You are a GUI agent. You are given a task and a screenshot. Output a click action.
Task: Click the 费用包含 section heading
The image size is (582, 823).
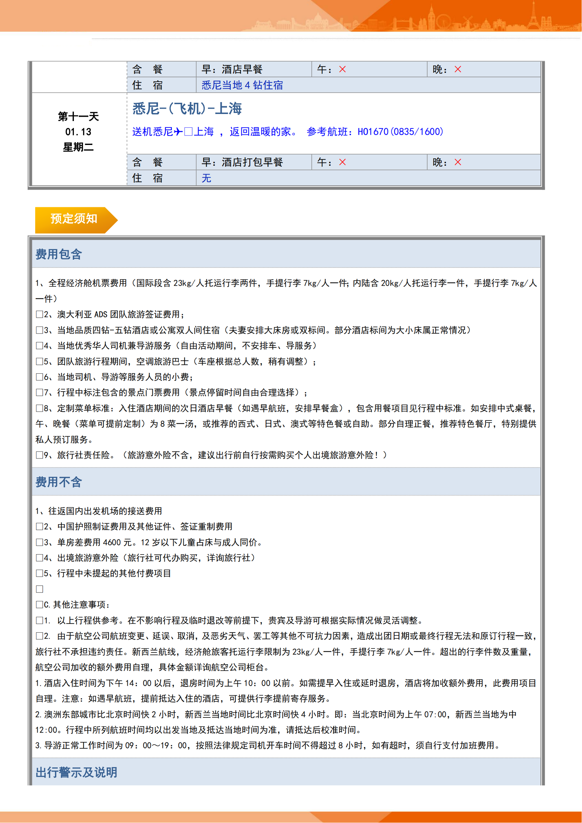[59, 254]
